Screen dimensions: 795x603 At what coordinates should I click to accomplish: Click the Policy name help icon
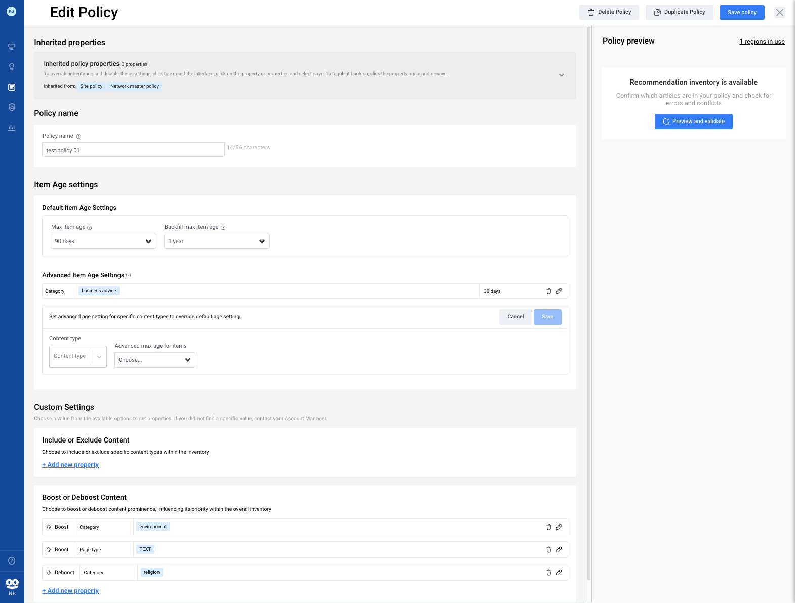tap(78, 136)
